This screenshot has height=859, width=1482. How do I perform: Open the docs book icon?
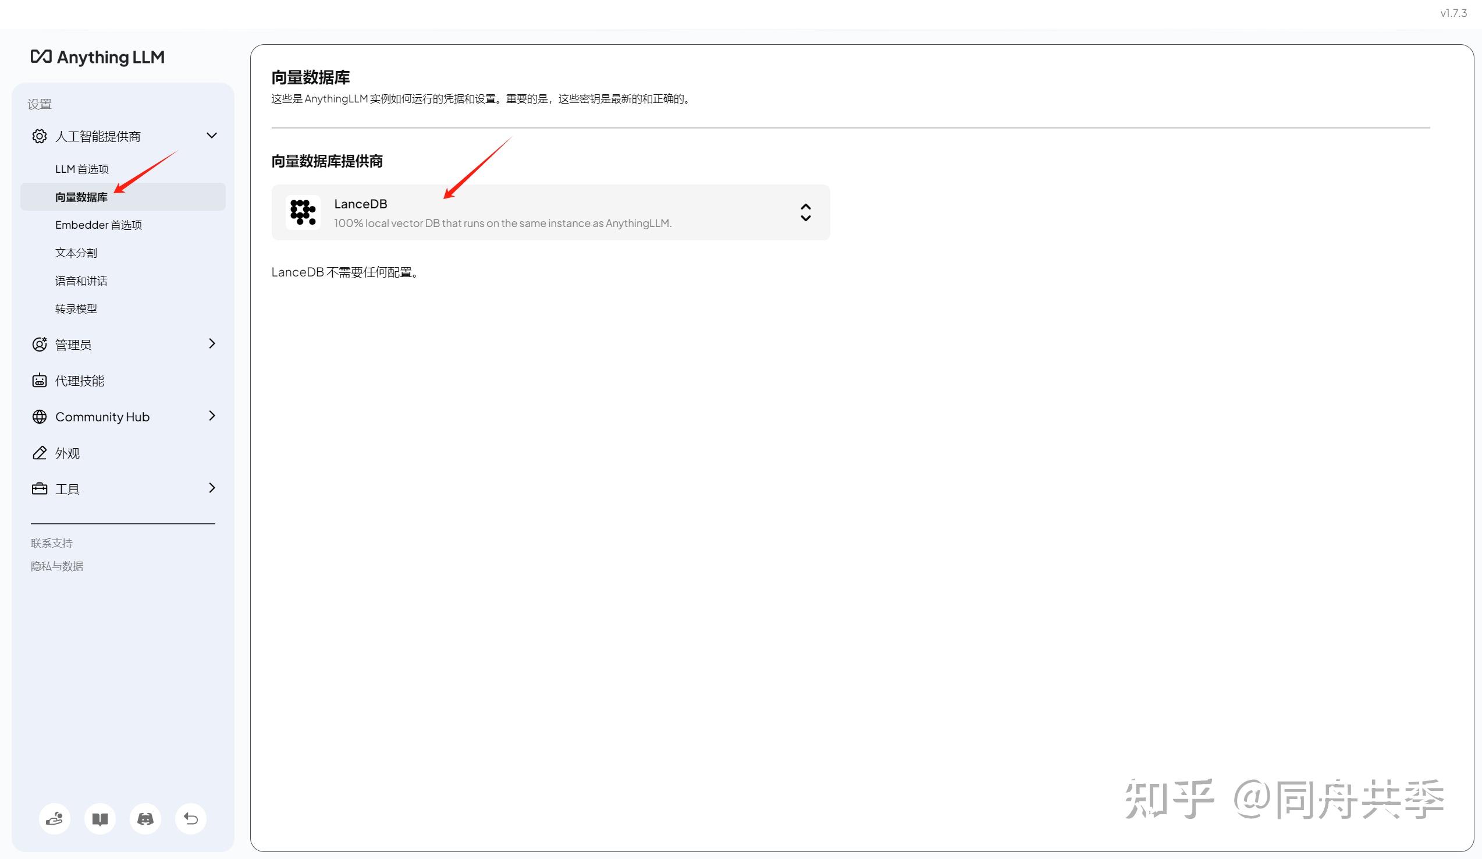tap(100, 818)
